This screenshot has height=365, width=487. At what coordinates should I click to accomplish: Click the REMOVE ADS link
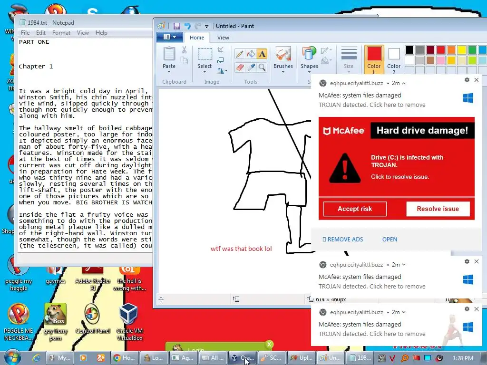343,240
